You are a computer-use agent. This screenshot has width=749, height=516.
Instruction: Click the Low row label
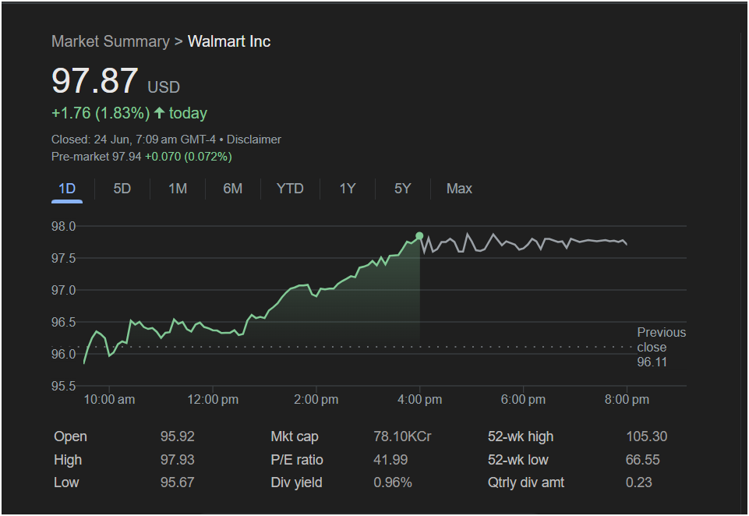click(66, 482)
